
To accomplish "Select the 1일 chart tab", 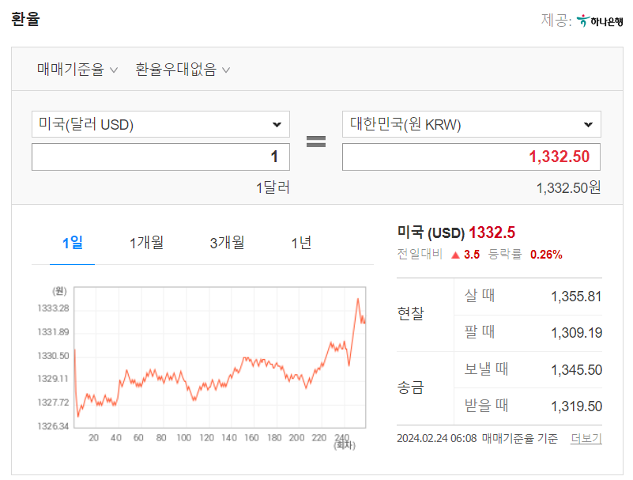I will click(72, 244).
